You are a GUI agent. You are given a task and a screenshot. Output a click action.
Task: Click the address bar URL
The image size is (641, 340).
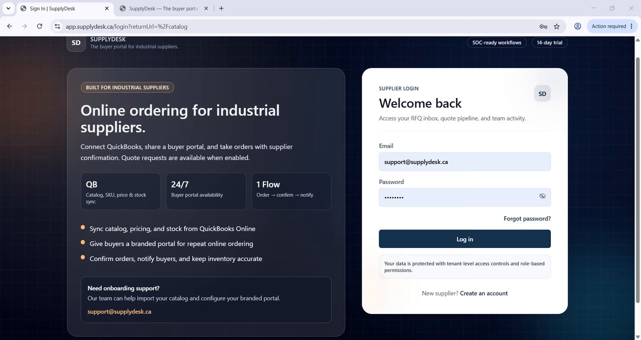tap(127, 26)
